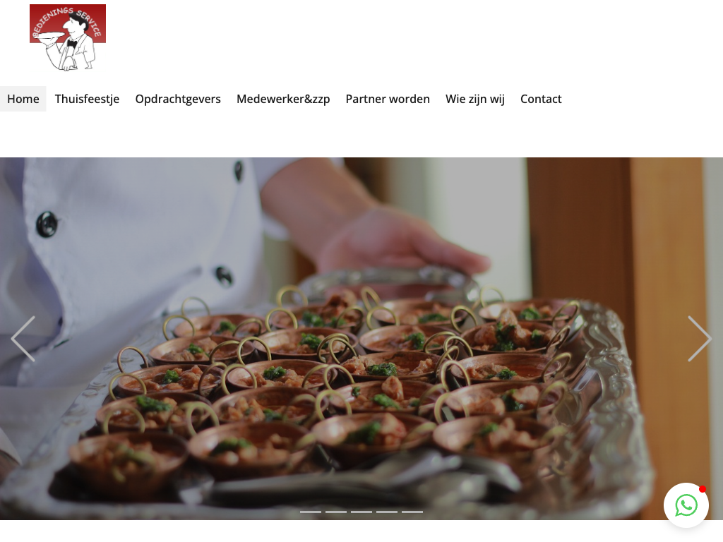Click the Bedienings Service waiter logo
The image size is (723, 542).
point(68,38)
